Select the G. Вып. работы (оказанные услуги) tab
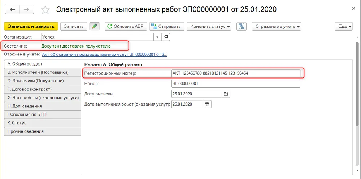Screen dimensions: 361x179 43,98
